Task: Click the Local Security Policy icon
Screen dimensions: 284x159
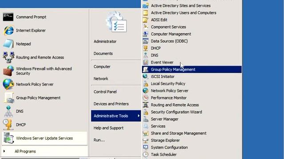Action: coord(146,83)
